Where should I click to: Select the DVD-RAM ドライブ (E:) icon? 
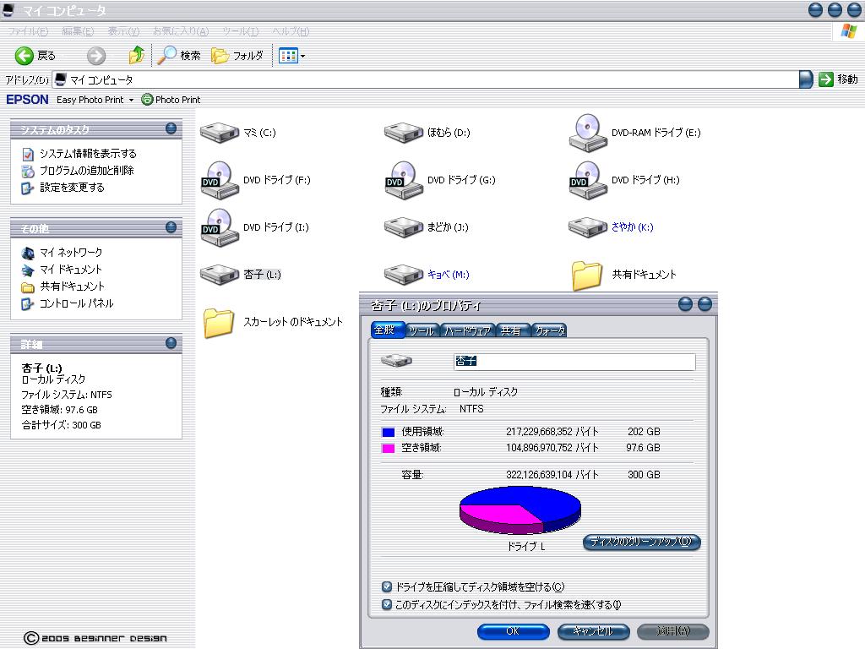588,133
